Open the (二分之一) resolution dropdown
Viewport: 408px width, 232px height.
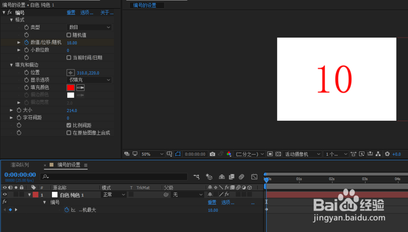249,154
